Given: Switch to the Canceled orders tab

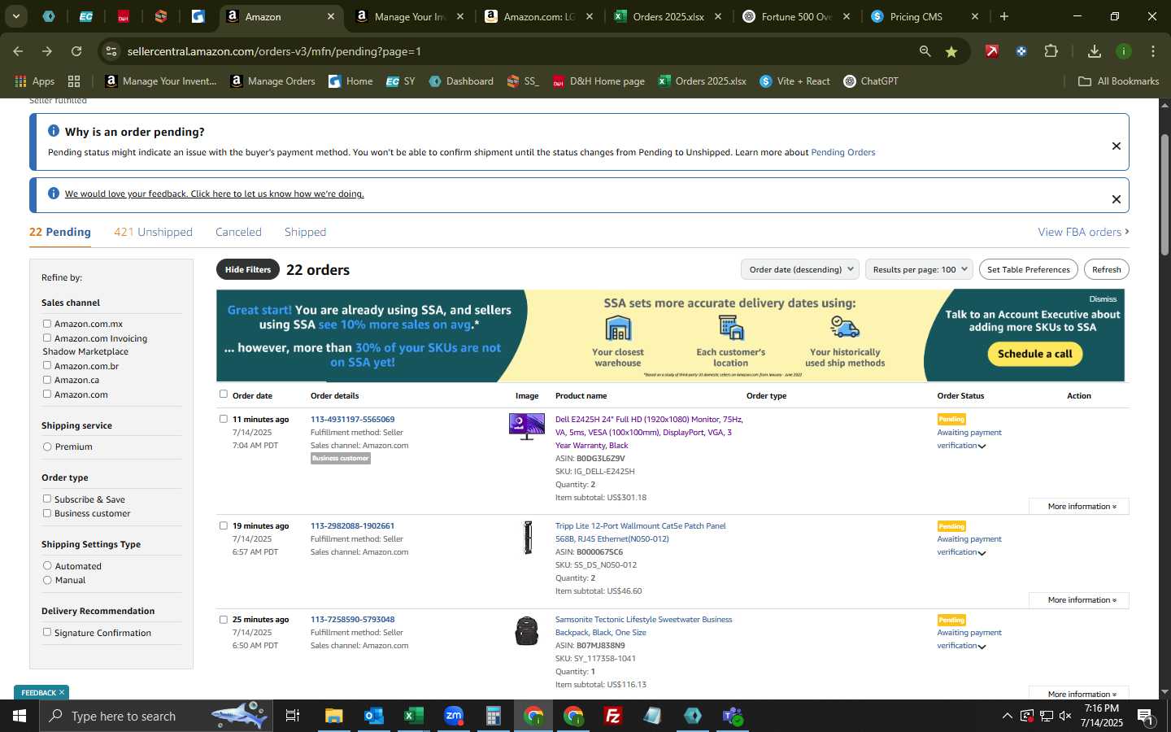Looking at the screenshot, I should click(238, 232).
